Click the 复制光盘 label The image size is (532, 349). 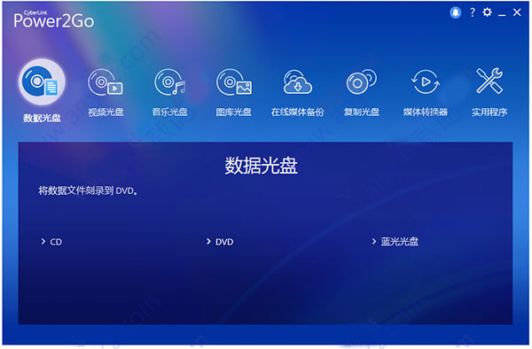coord(362,112)
